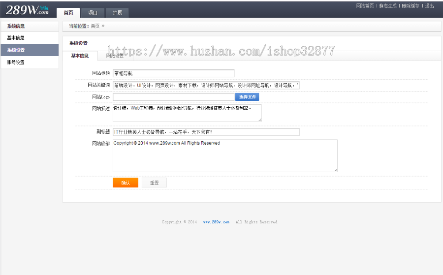443x275 pixels.
Task: Focus the 网站Logo path field
Action: click(x=173, y=97)
